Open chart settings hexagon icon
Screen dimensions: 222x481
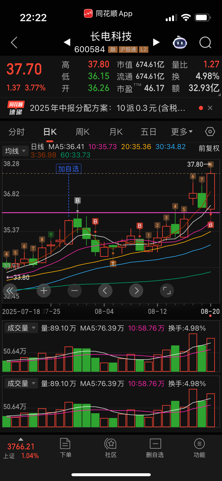[x=210, y=132]
